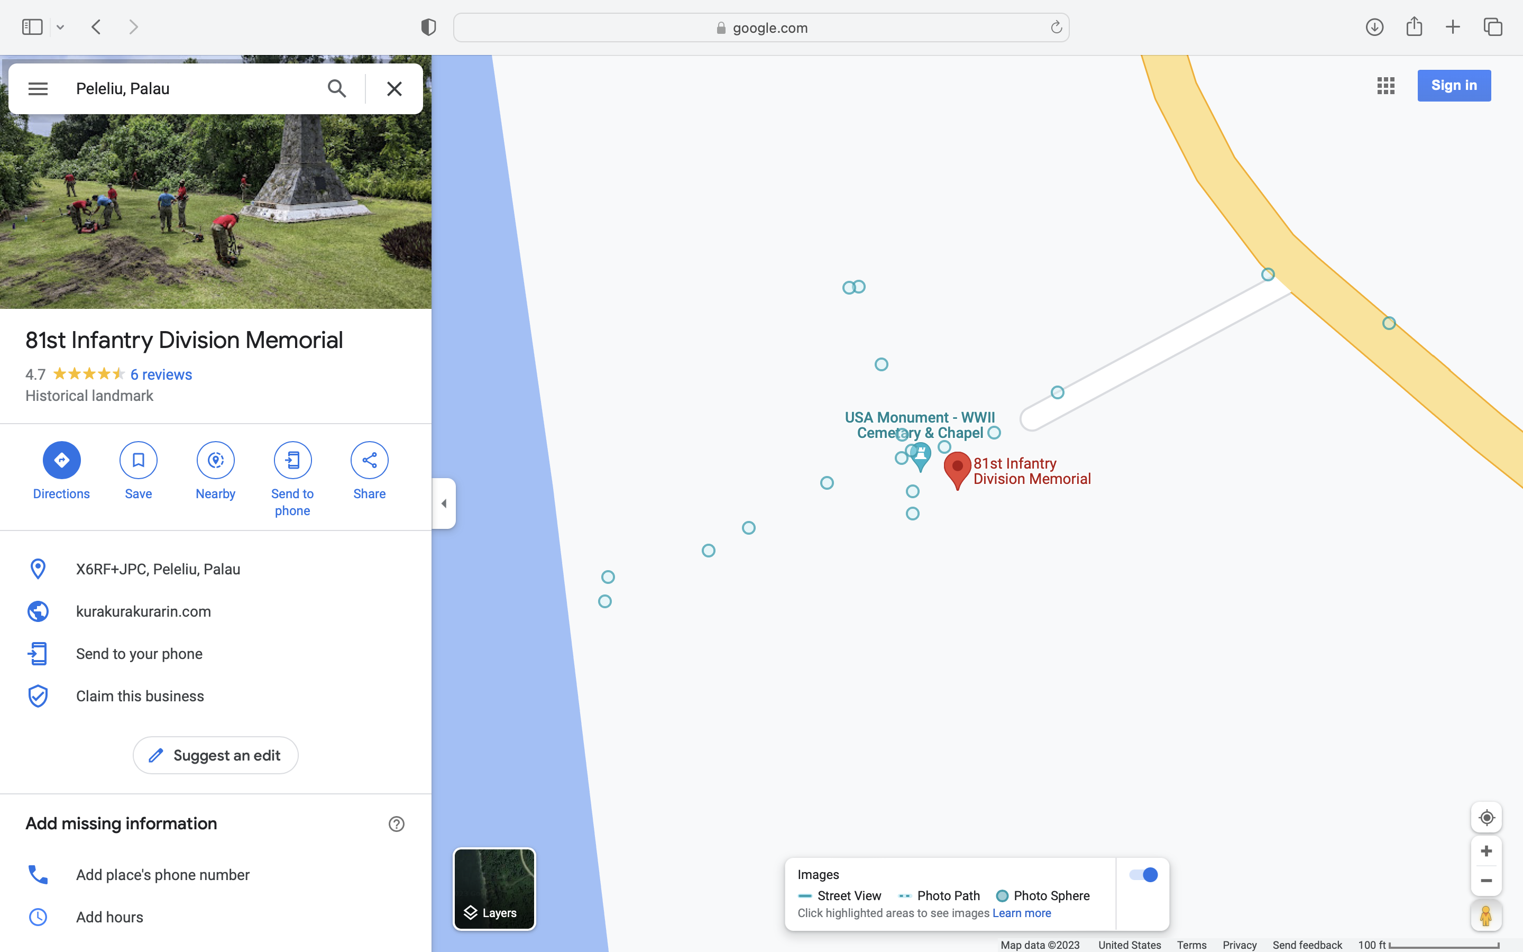Click the Peleliu, Palau search field
The width and height of the screenshot is (1523, 952).
point(189,89)
